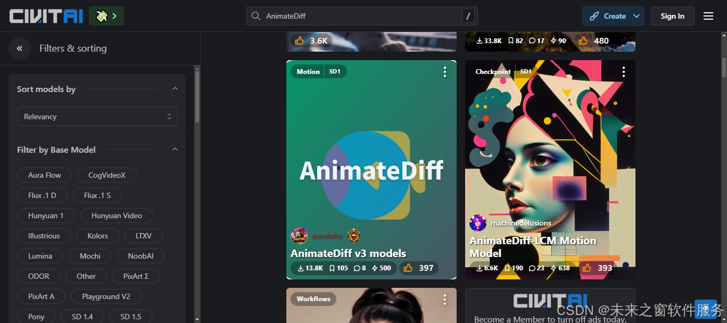Toggle the SD 1.4 filter chip
This screenshot has height=323, width=727.
(x=82, y=317)
